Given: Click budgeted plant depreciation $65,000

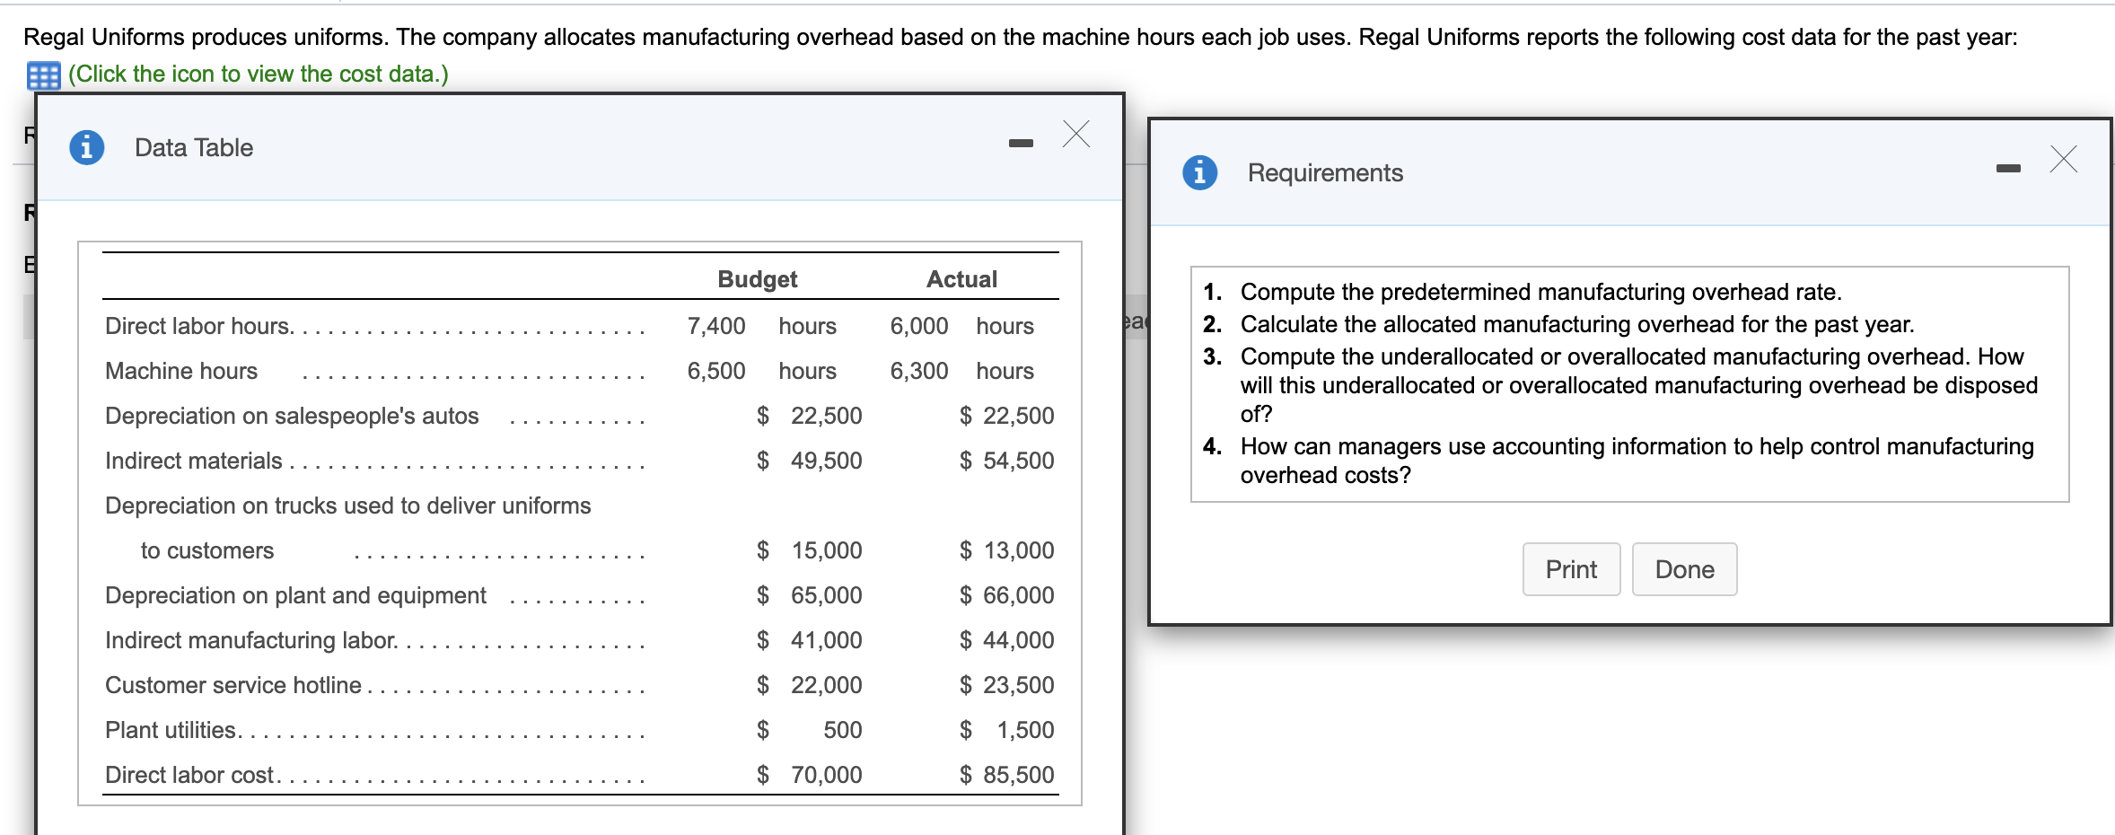Looking at the screenshot, I should (809, 595).
